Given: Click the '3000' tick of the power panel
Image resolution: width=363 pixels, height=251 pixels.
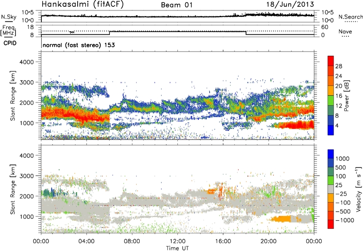Looking at the screenshot, I should click(27, 82).
